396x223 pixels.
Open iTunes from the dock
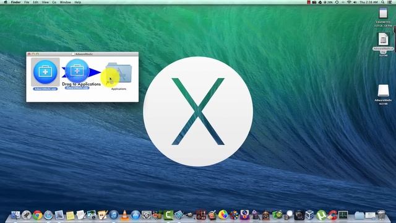(x=114, y=216)
